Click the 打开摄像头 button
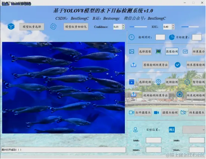 [143, 112]
